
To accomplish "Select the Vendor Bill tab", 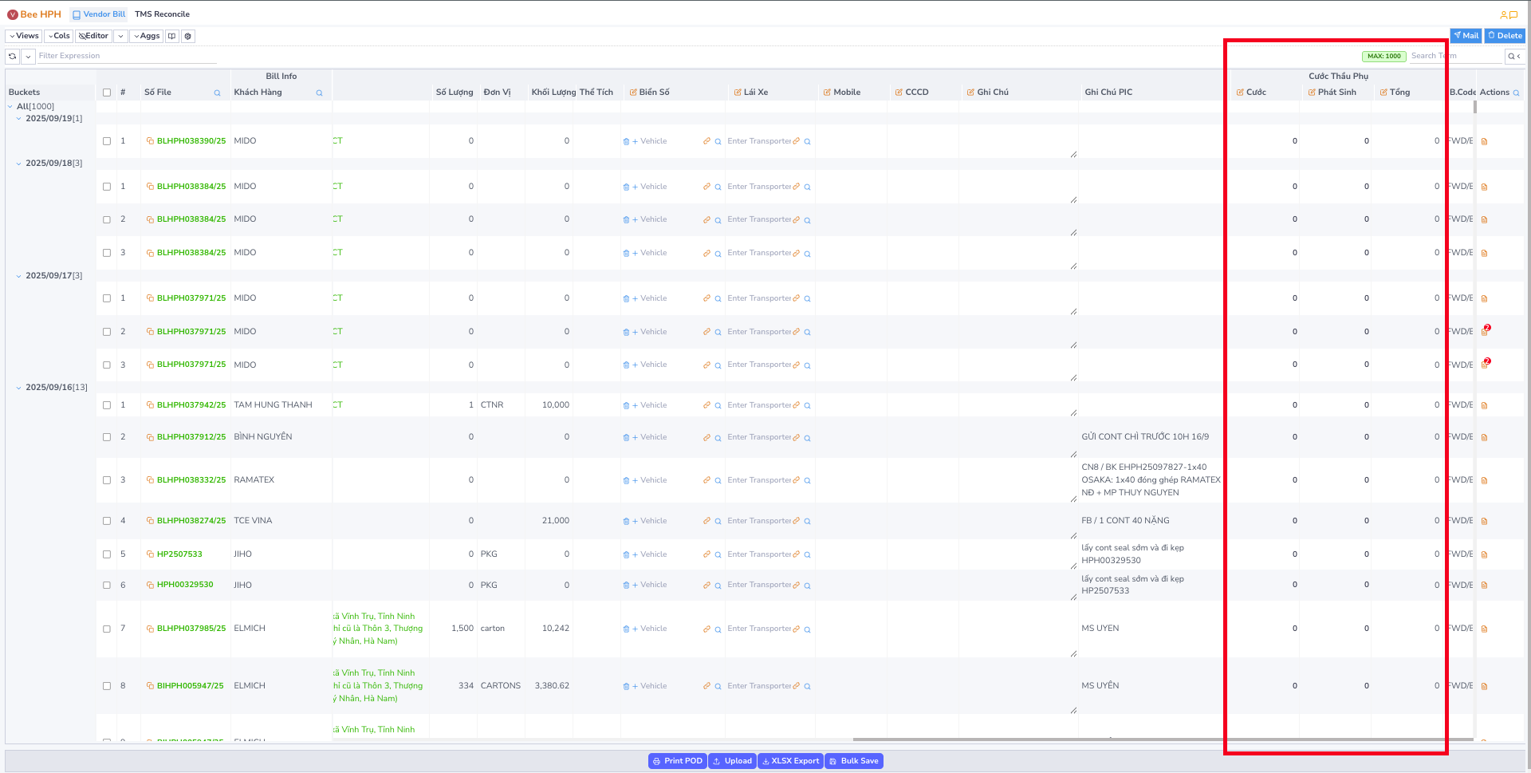I will pyautogui.click(x=99, y=14).
